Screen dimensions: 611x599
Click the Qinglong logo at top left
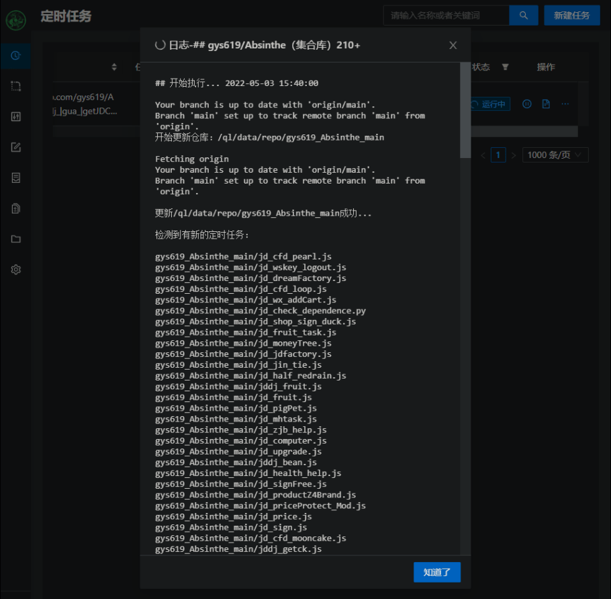15,19
